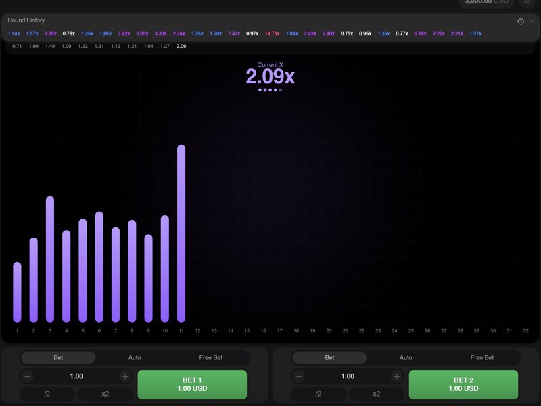Focus the bet 2 amount field

[348, 376]
